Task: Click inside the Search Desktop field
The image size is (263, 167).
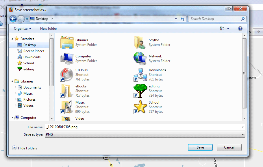Action: (214, 18)
